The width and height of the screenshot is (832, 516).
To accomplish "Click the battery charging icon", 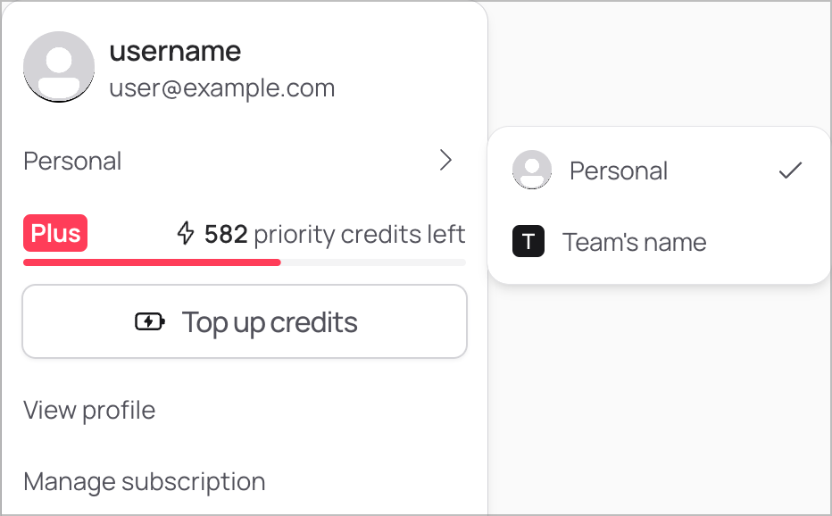I will tap(150, 321).
